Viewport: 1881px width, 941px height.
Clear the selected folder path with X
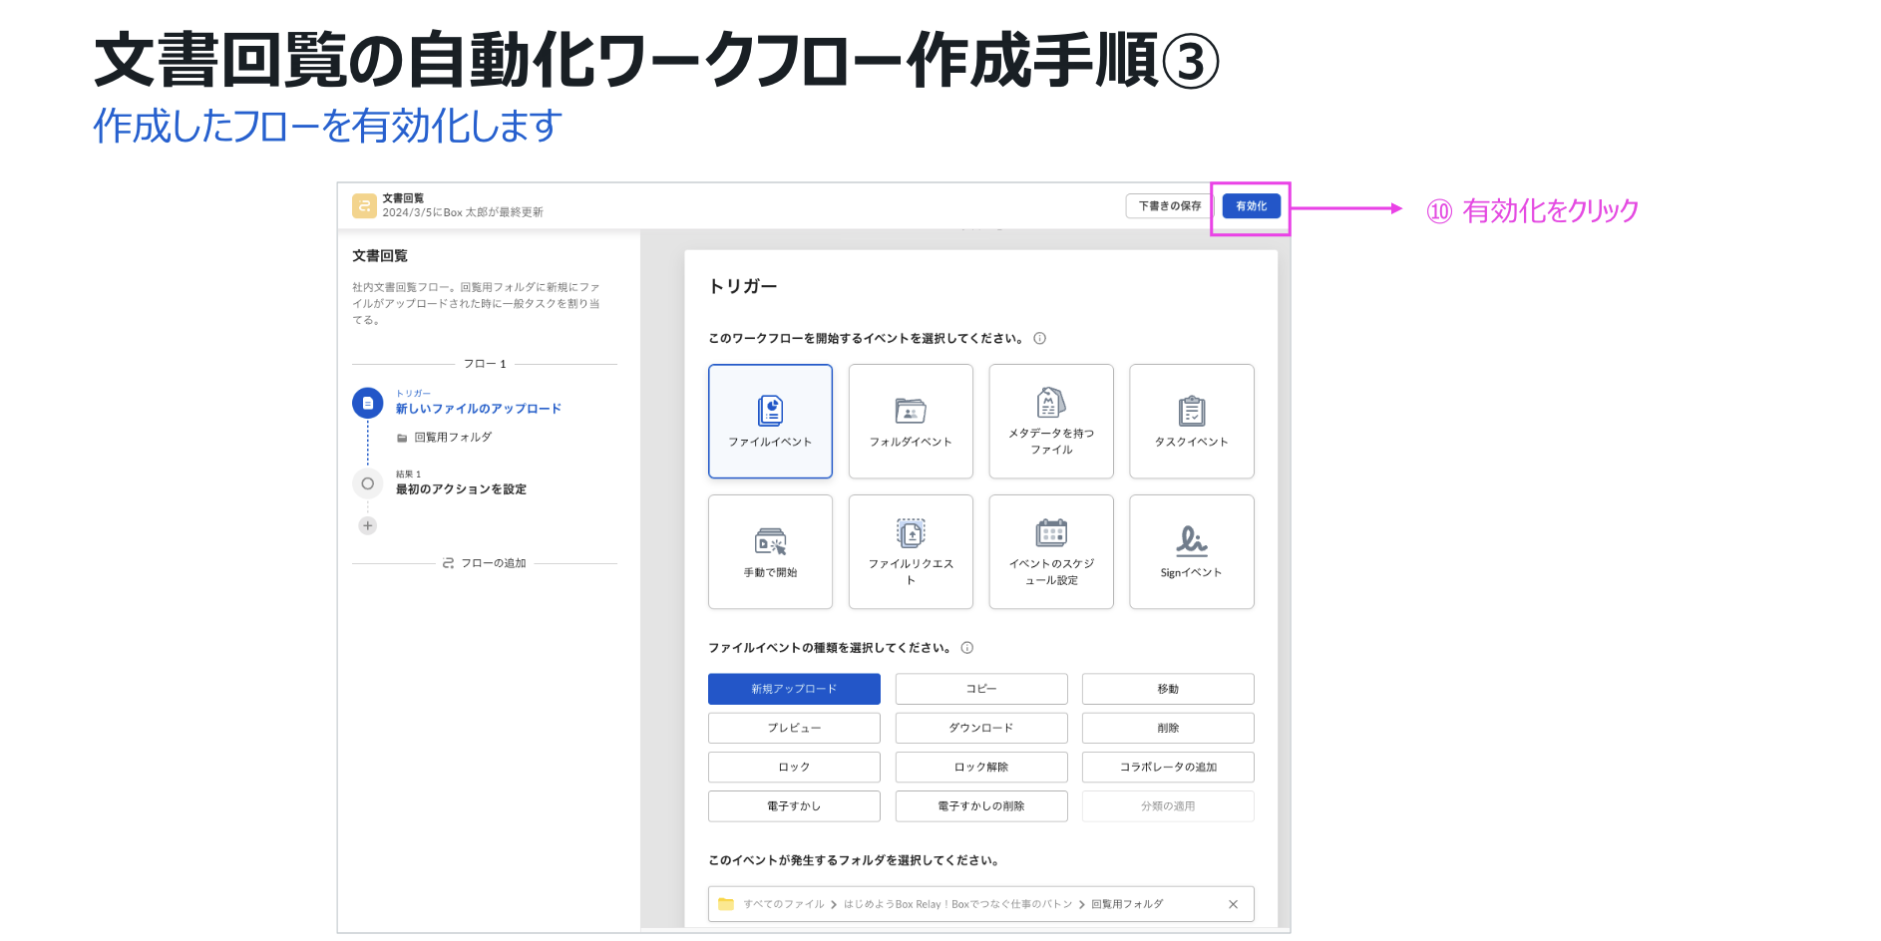1233,904
